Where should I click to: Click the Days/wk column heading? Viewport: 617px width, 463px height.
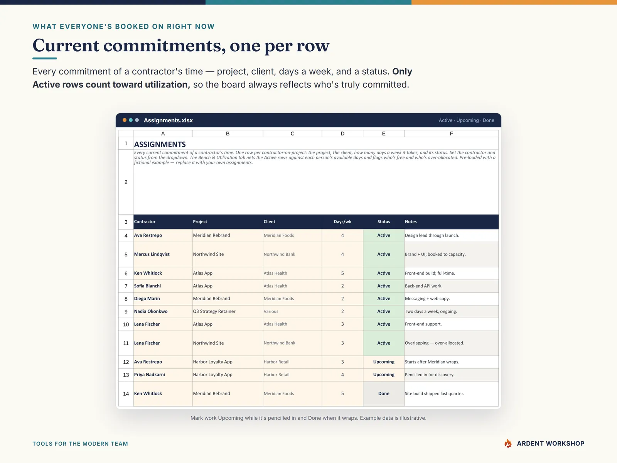342,221
